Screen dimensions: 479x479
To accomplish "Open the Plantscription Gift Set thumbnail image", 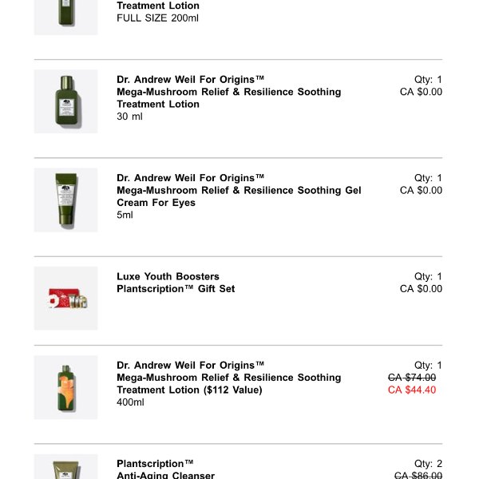I will tap(65, 298).
